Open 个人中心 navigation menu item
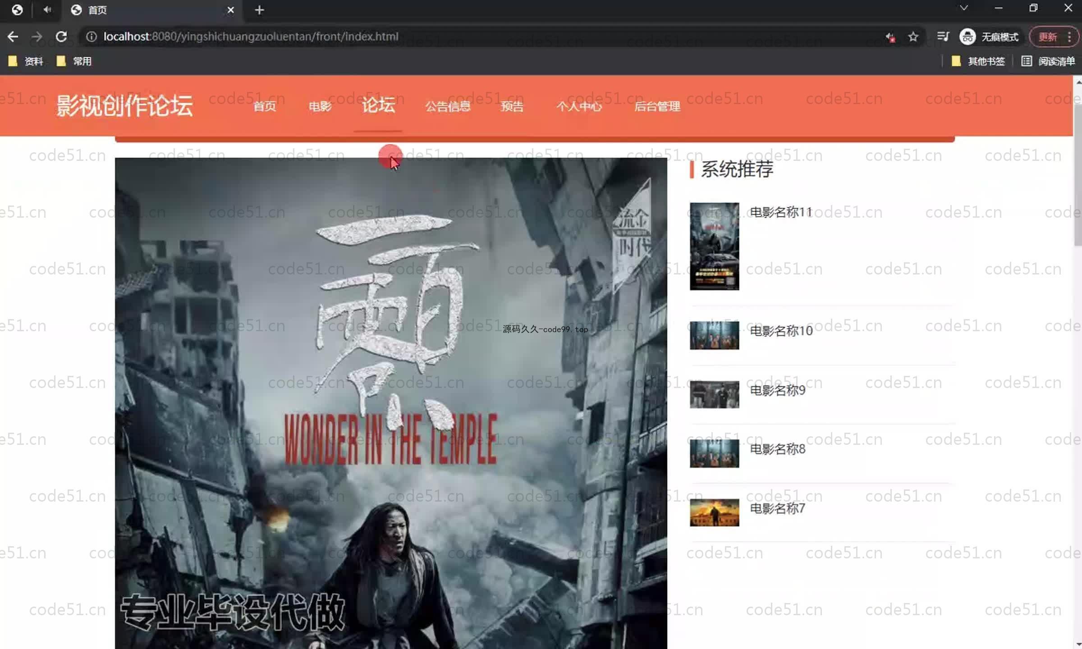 coord(579,106)
